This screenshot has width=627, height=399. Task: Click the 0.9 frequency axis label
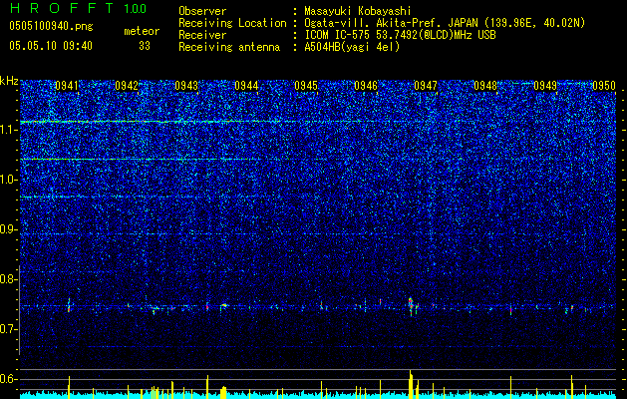(8, 229)
